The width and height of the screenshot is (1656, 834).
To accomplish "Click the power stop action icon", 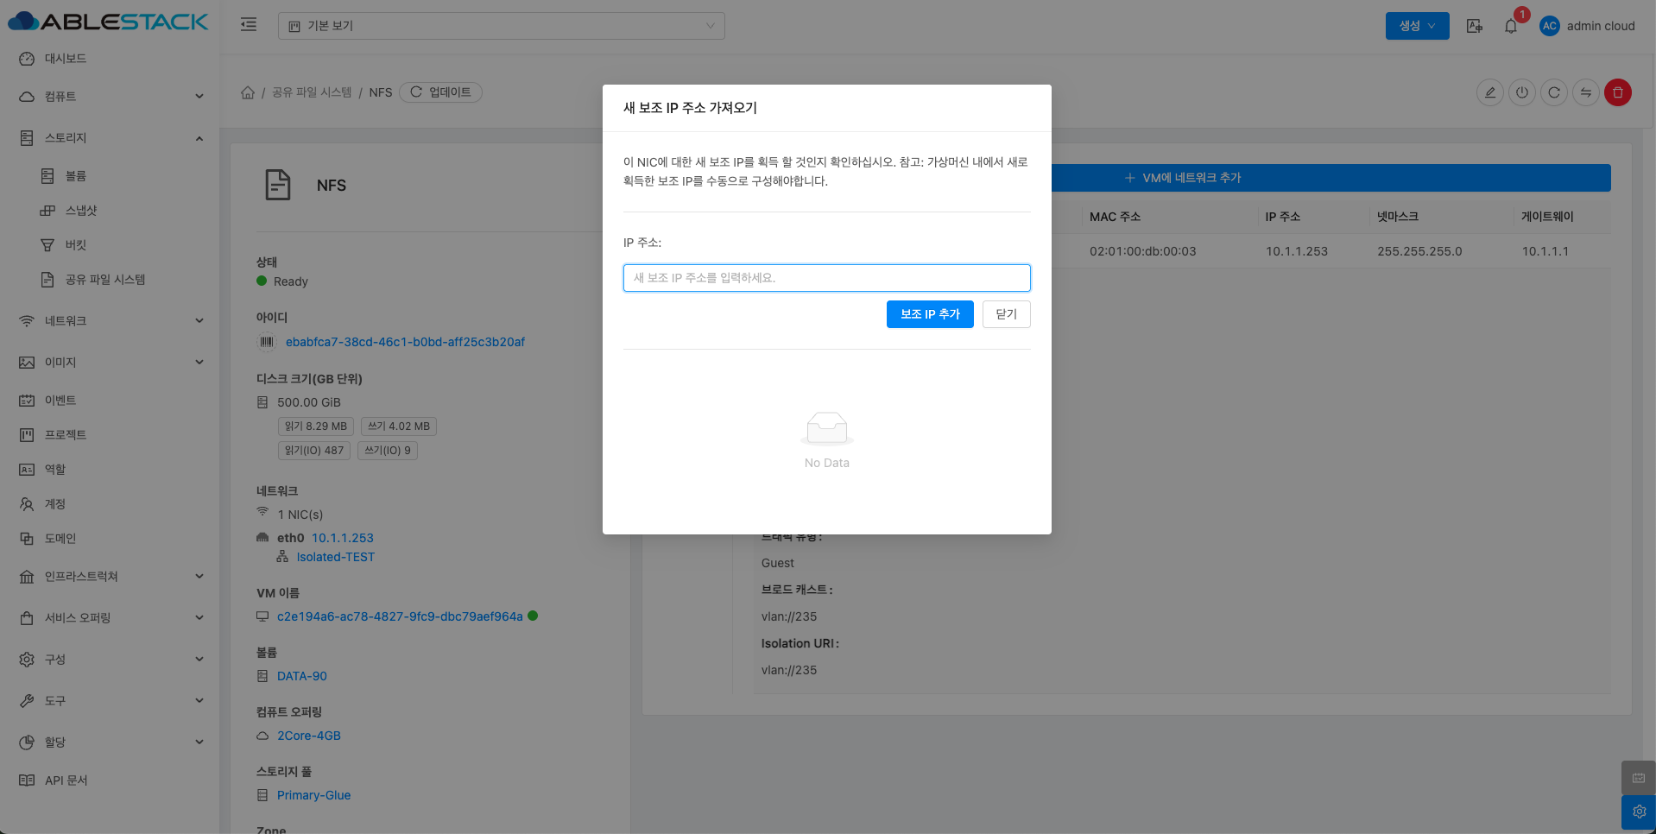I will click(1522, 92).
